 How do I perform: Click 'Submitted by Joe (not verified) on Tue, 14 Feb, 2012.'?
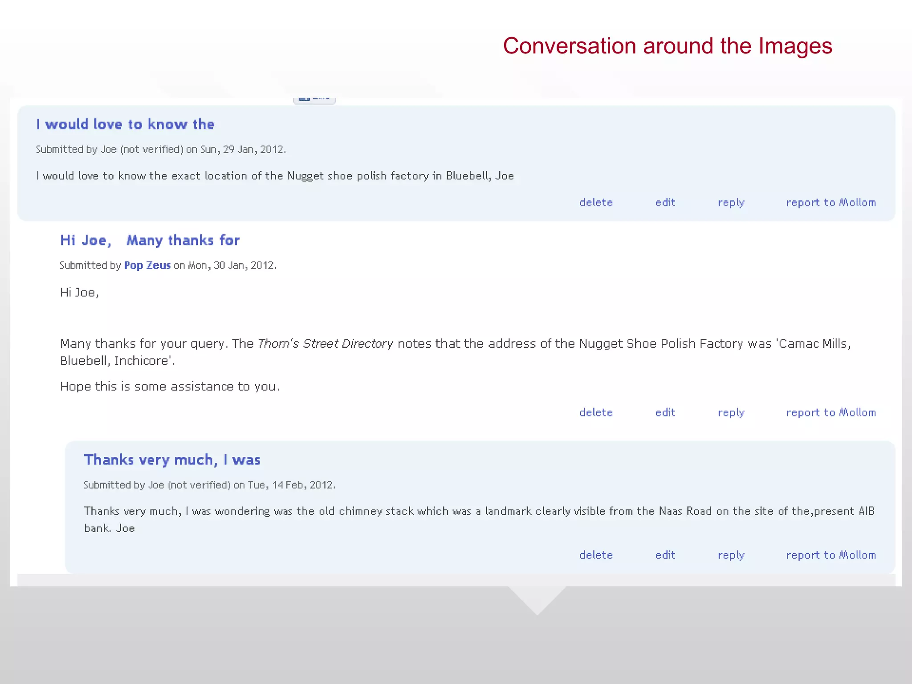coord(209,485)
